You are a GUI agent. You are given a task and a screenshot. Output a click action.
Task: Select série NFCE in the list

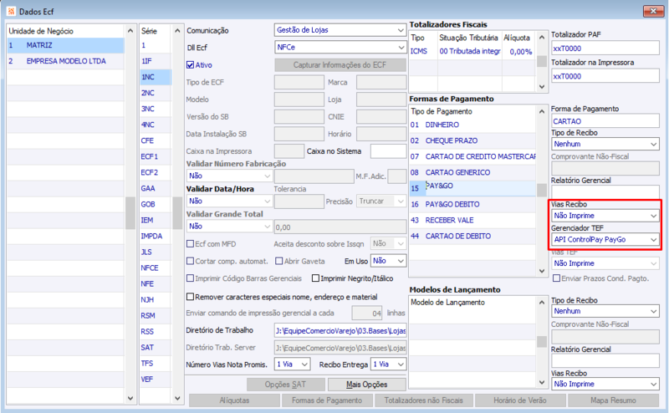point(156,268)
